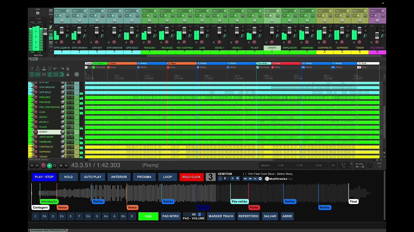
Task: Select the key Bb button
Action: tap(123, 216)
